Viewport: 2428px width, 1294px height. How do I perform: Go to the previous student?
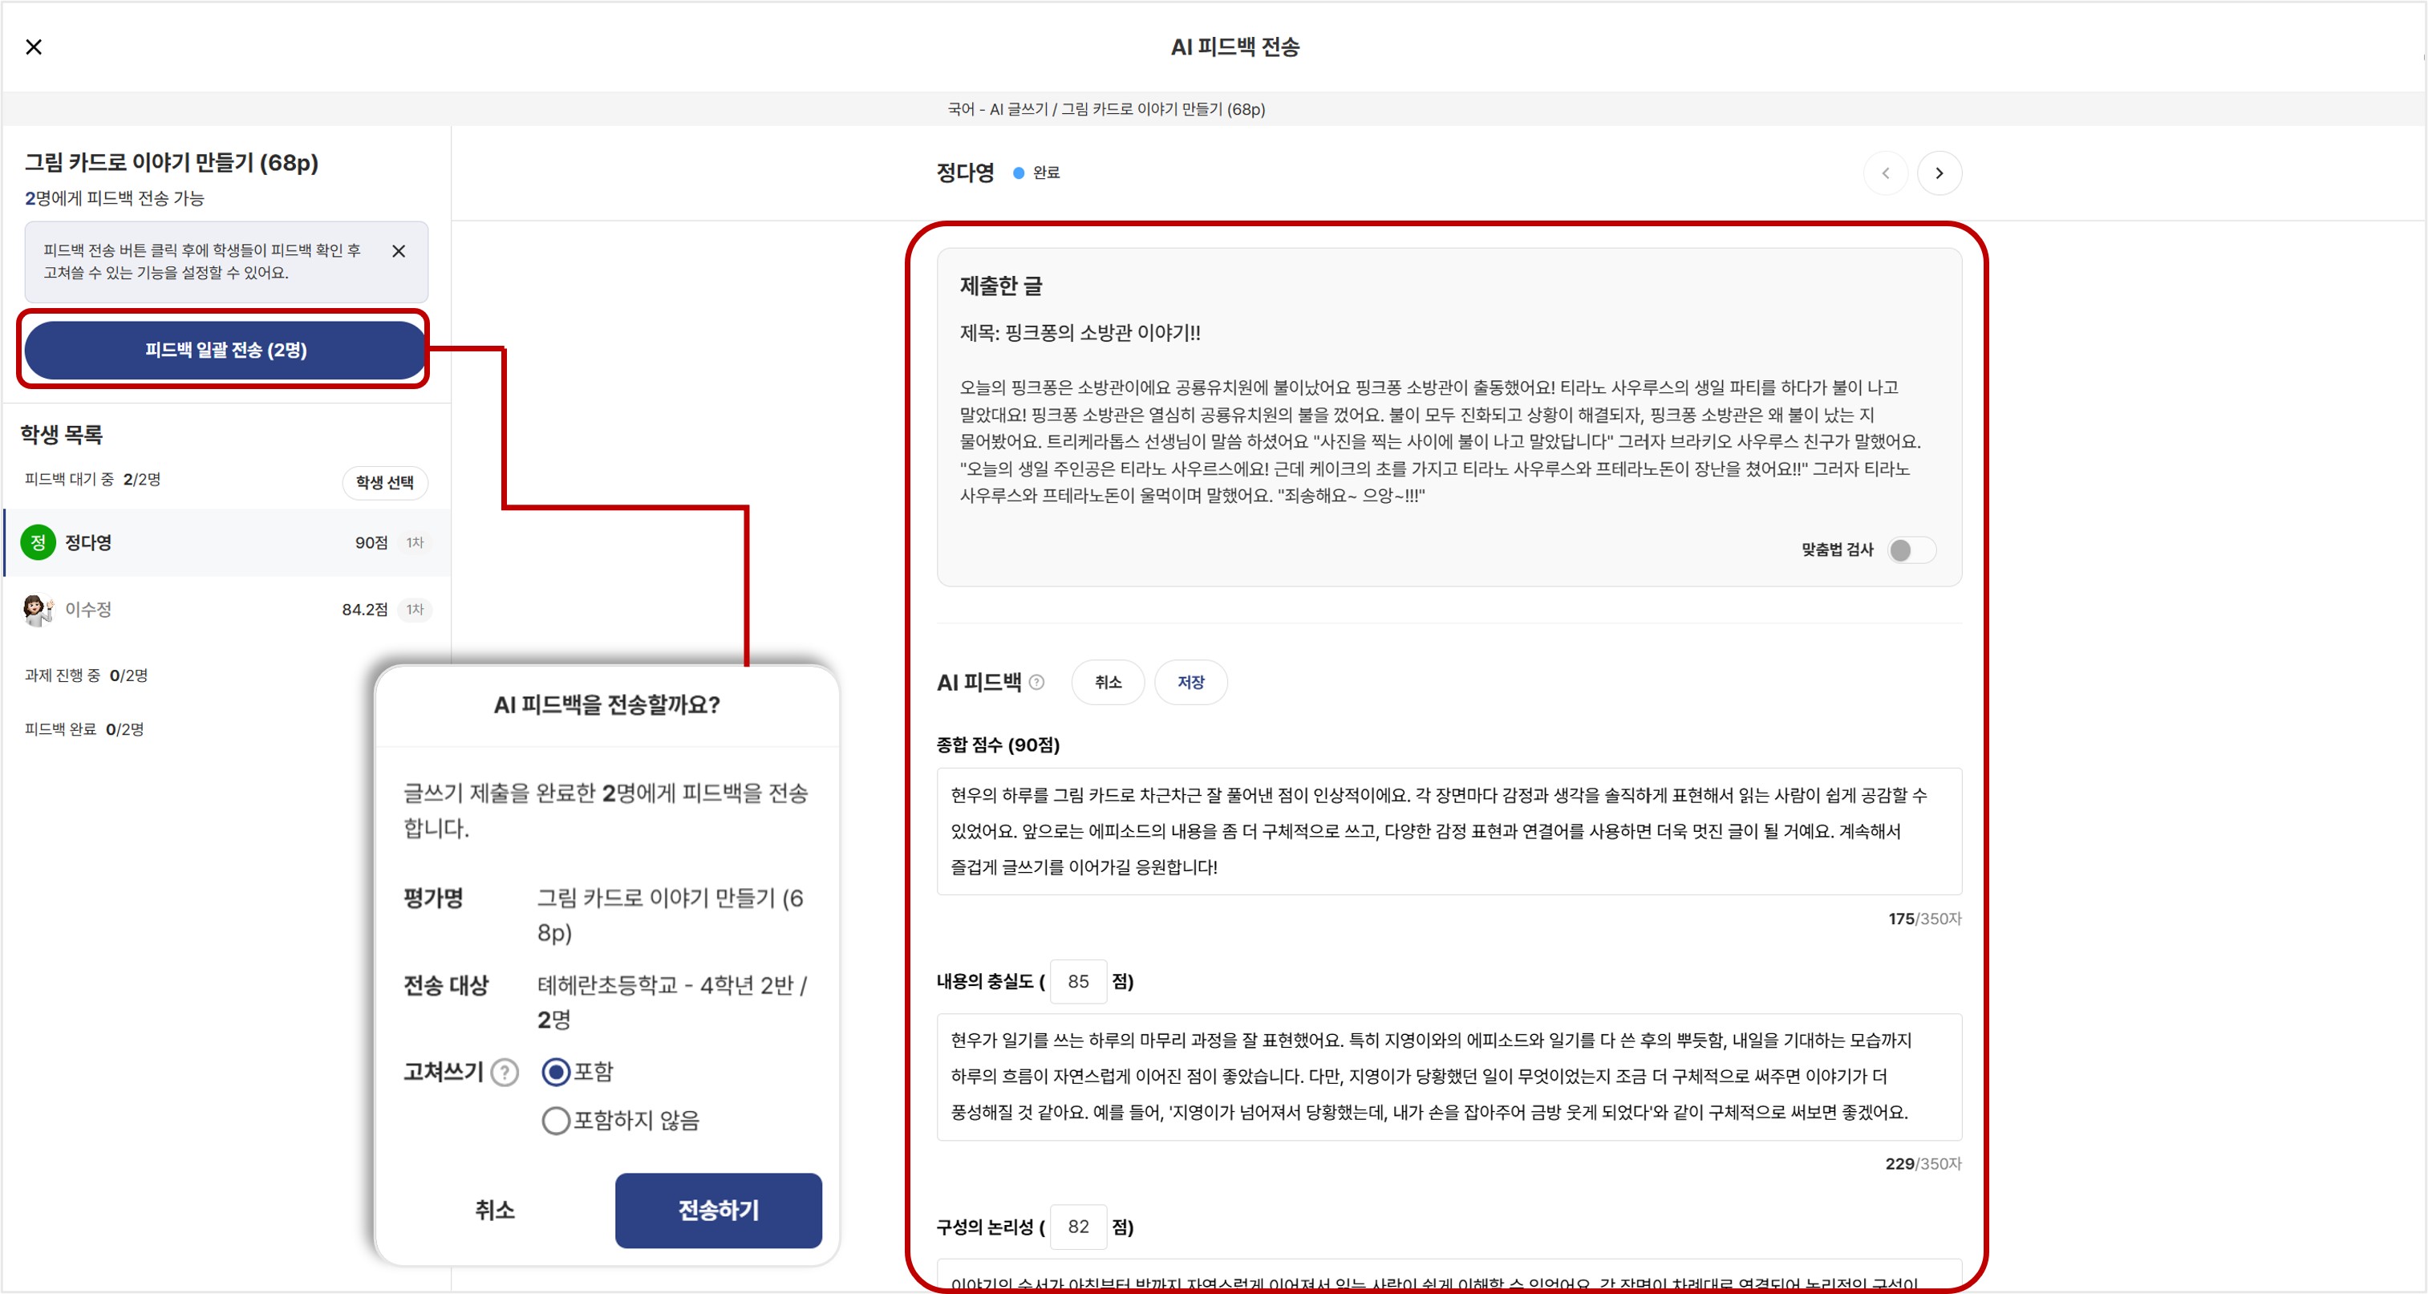click(1886, 173)
